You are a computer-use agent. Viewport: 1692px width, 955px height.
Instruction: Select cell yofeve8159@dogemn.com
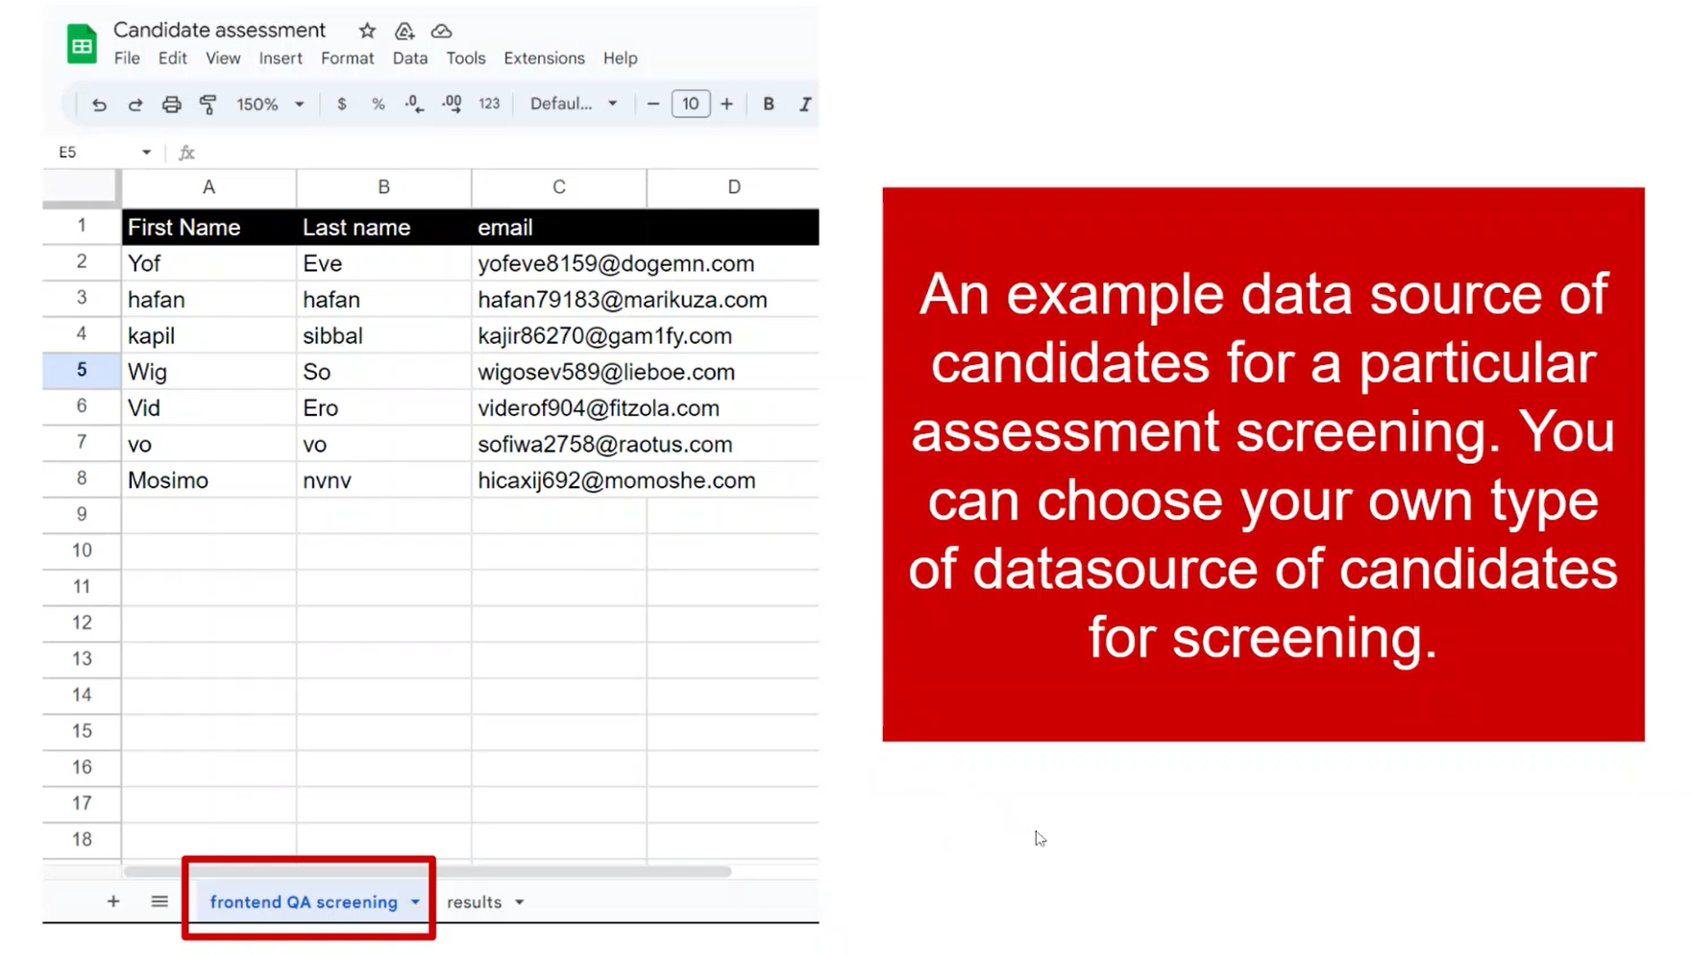(615, 263)
